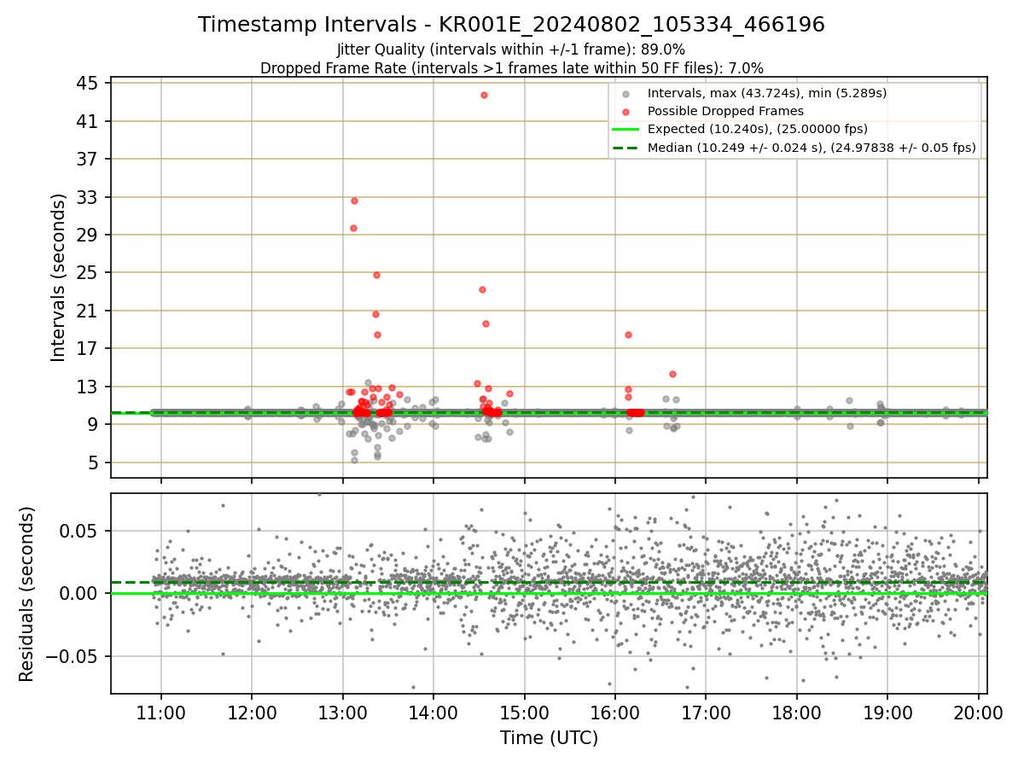Click the y-axis tick label 29

[x=90, y=235]
